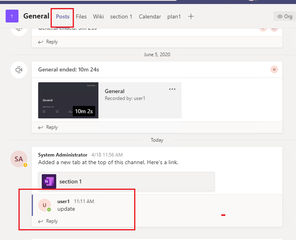
Task: Click 'Recorded by: user1' text
Action: coord(125,98)
